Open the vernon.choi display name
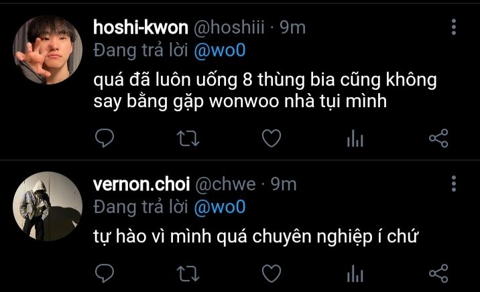This screenshot has width=480, height=292. point(141,184)
